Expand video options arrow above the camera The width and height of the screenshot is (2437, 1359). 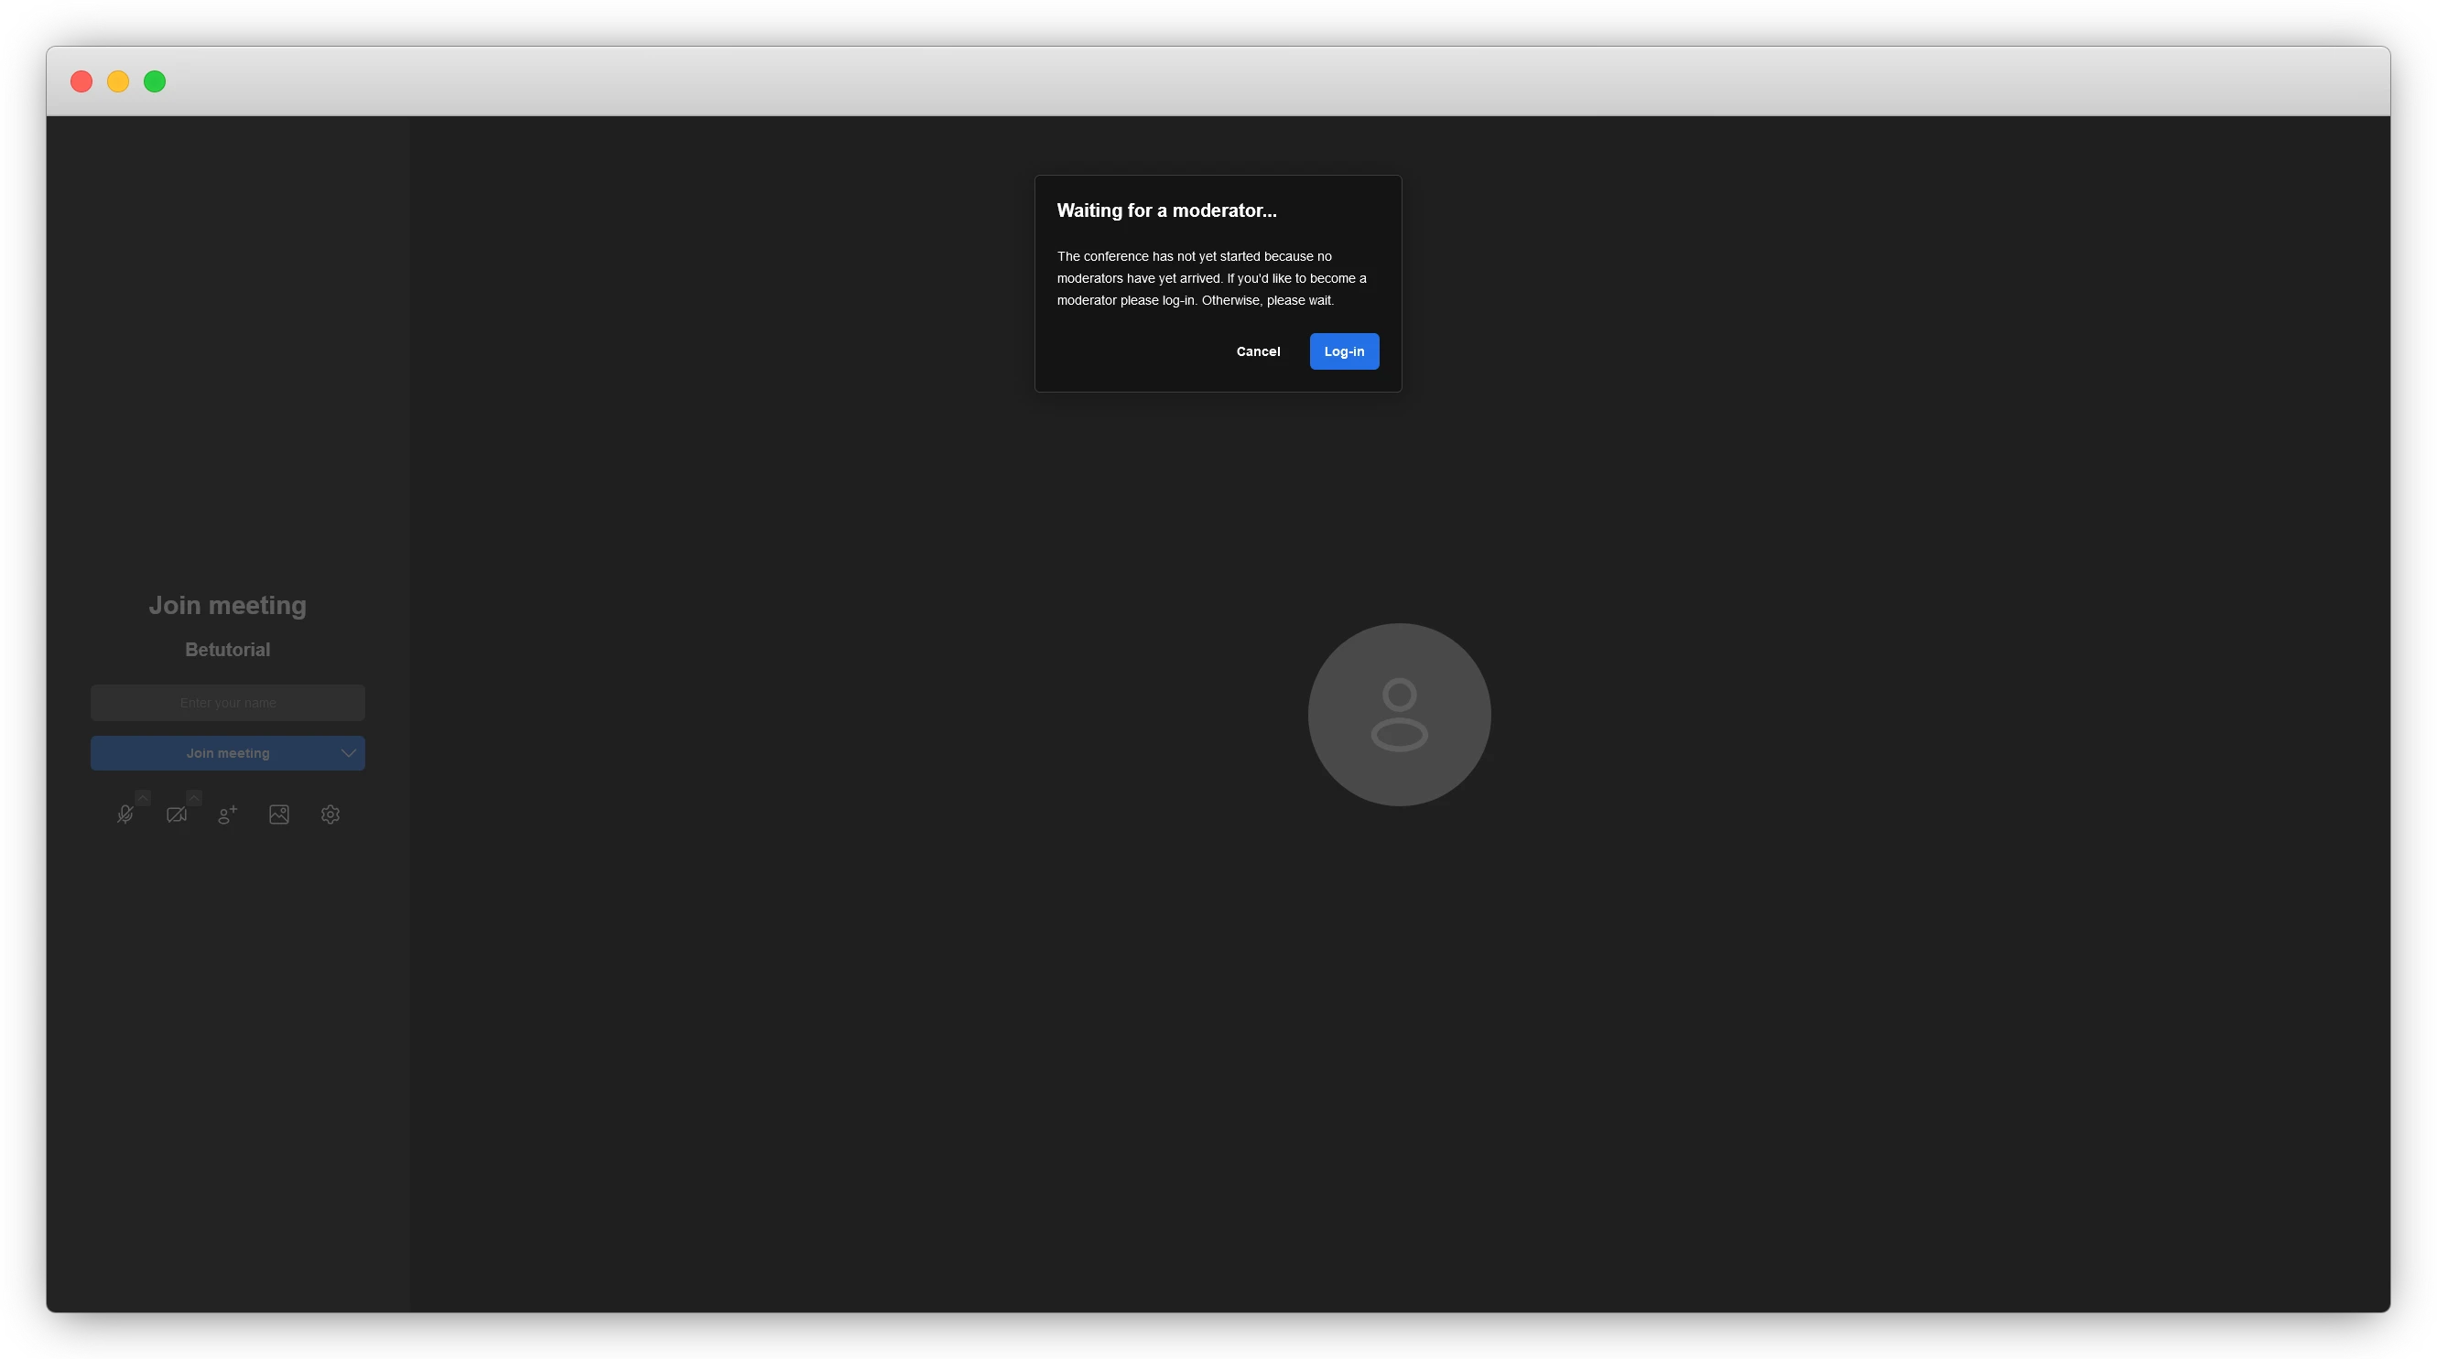click(194, 798)
